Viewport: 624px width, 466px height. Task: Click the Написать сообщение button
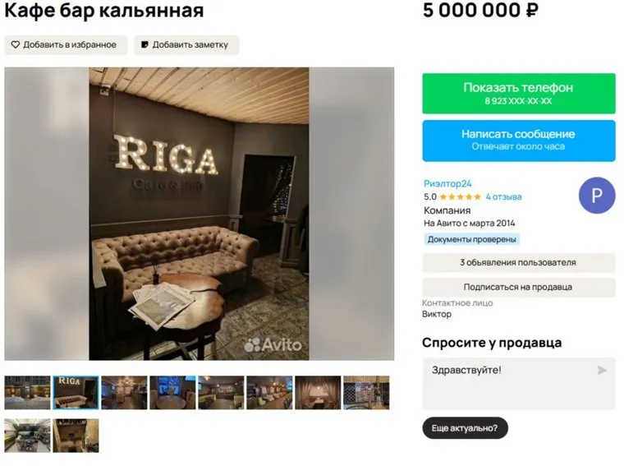coord(519,141)
